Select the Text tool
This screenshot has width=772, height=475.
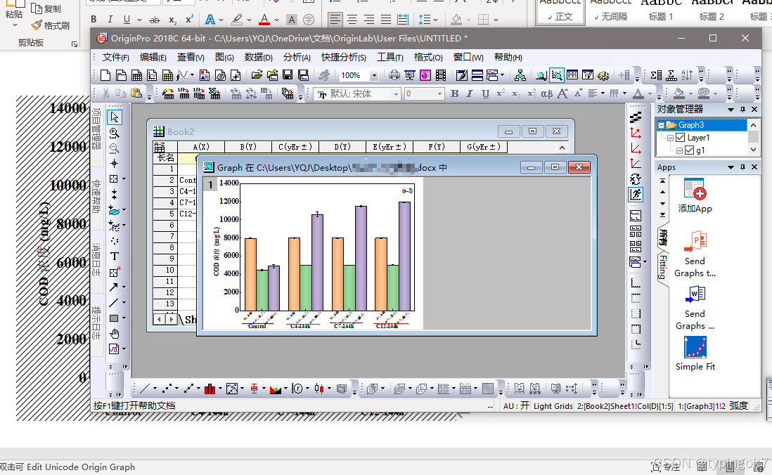pyautogui.click(x=114, y=256)
